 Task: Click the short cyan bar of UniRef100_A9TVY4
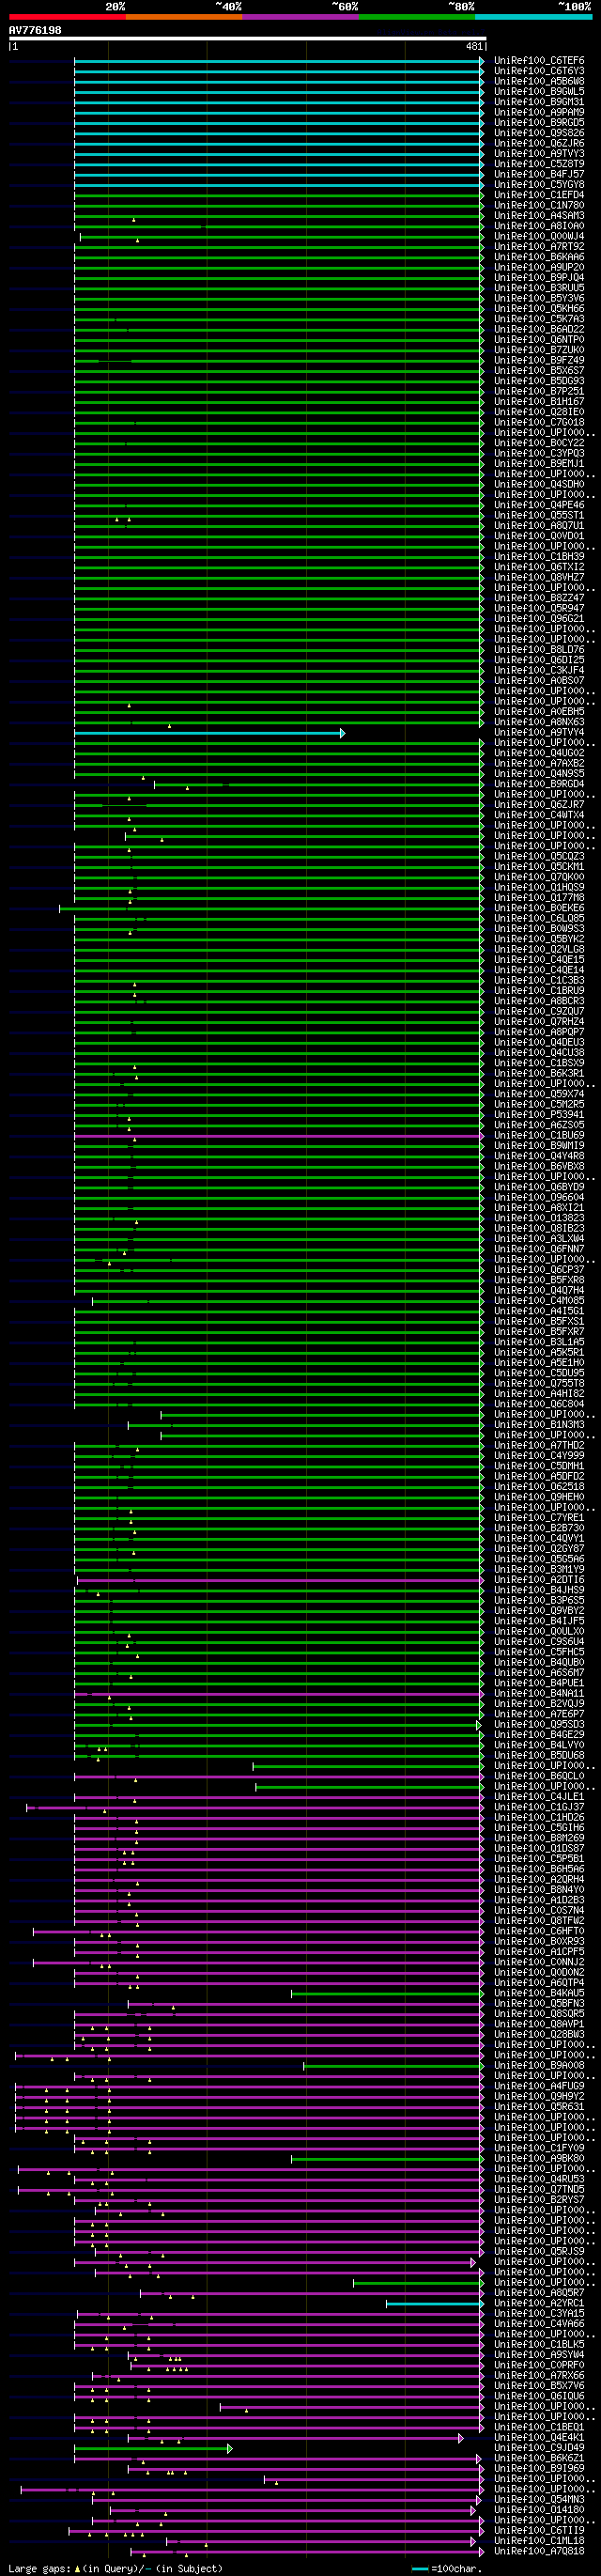point(209,734)
